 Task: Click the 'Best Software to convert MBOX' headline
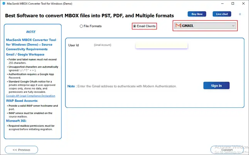pyautogui.click(x=89, y=16)
